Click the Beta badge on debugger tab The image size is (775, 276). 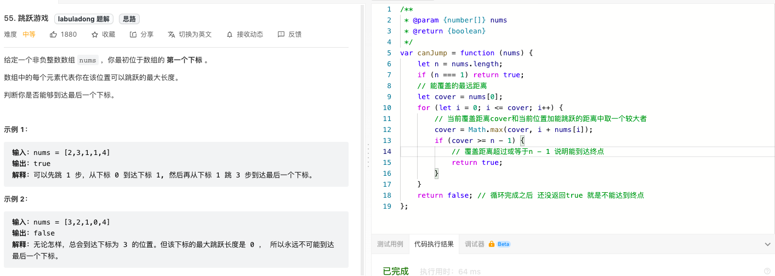504,244
